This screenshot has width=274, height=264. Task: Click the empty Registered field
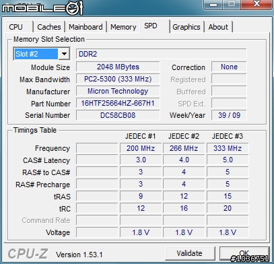(229, 79)
